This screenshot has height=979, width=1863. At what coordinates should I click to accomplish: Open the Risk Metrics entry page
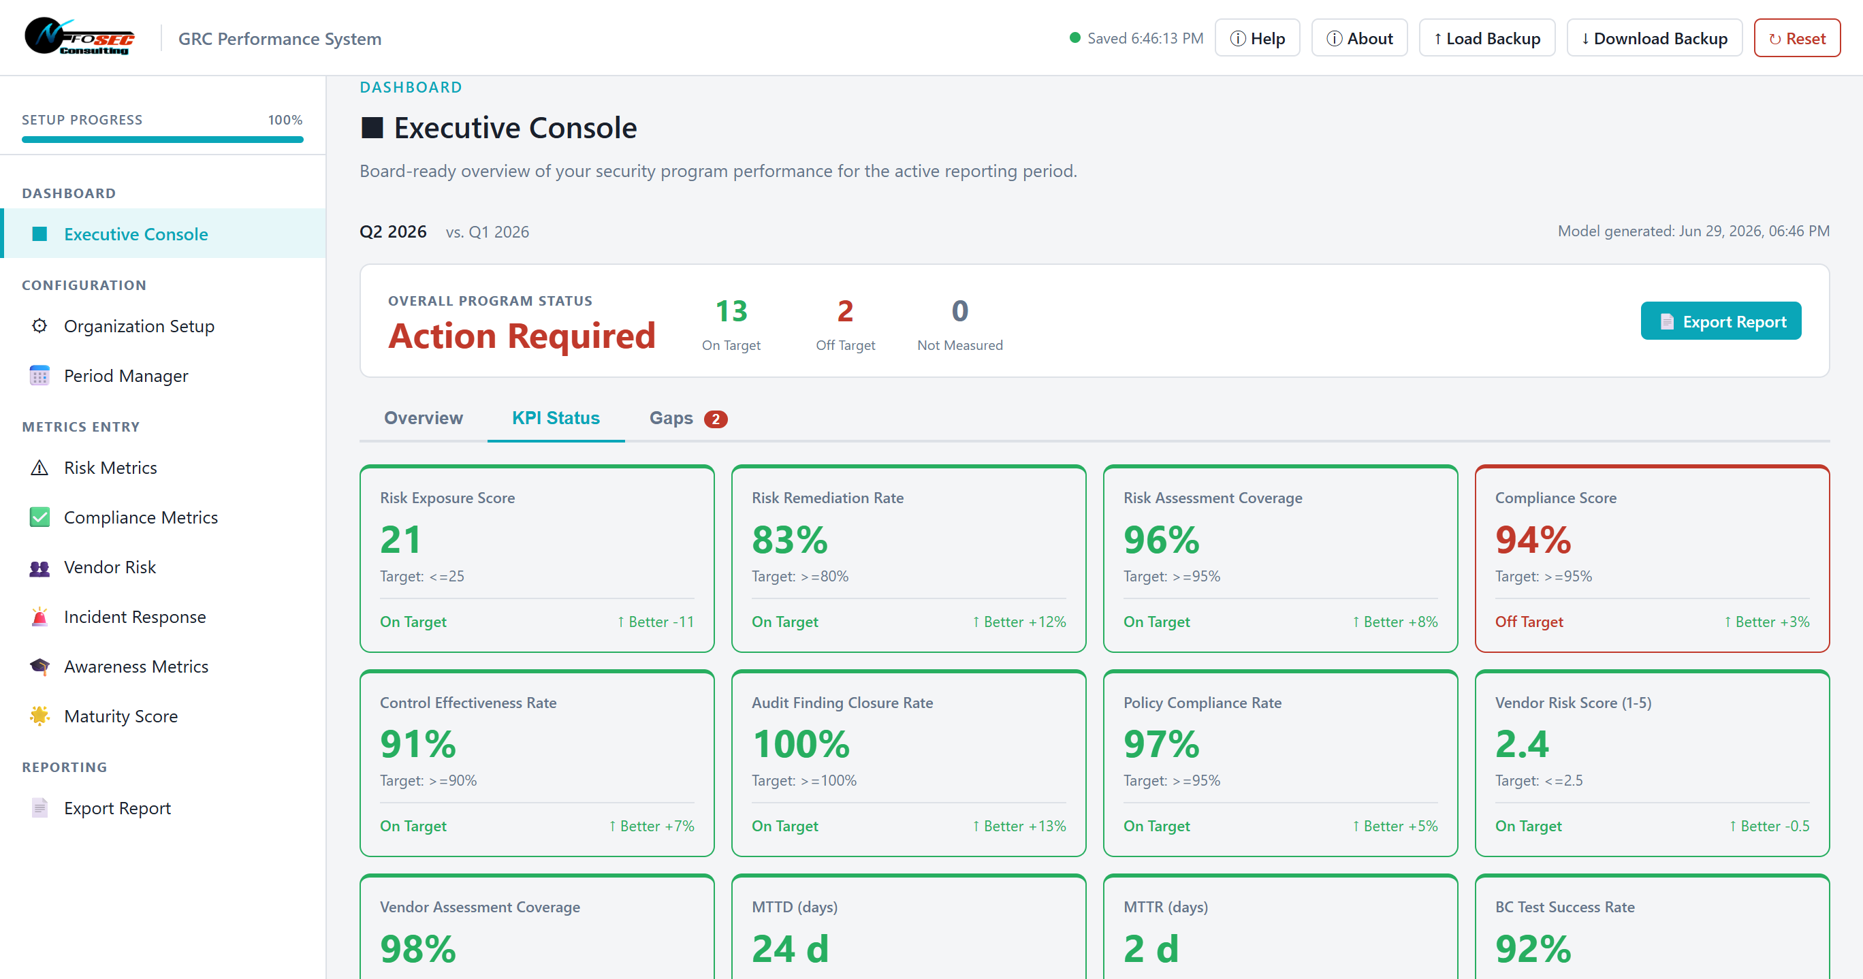click(x=163, y=467)
